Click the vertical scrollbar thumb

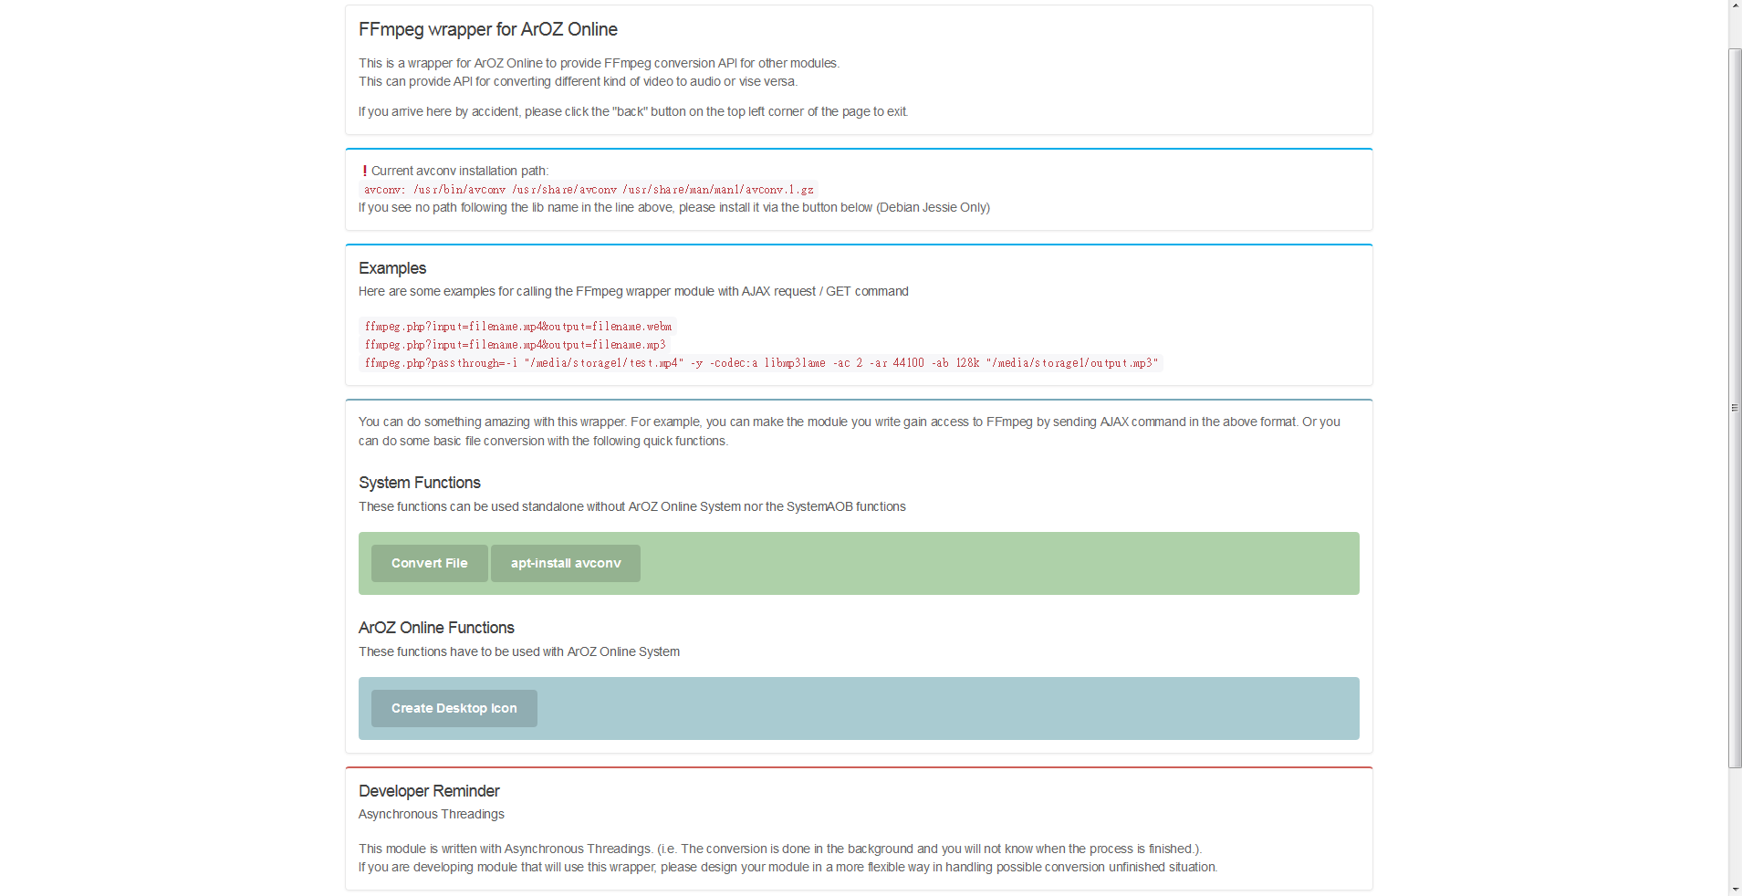coord(1735,408)
